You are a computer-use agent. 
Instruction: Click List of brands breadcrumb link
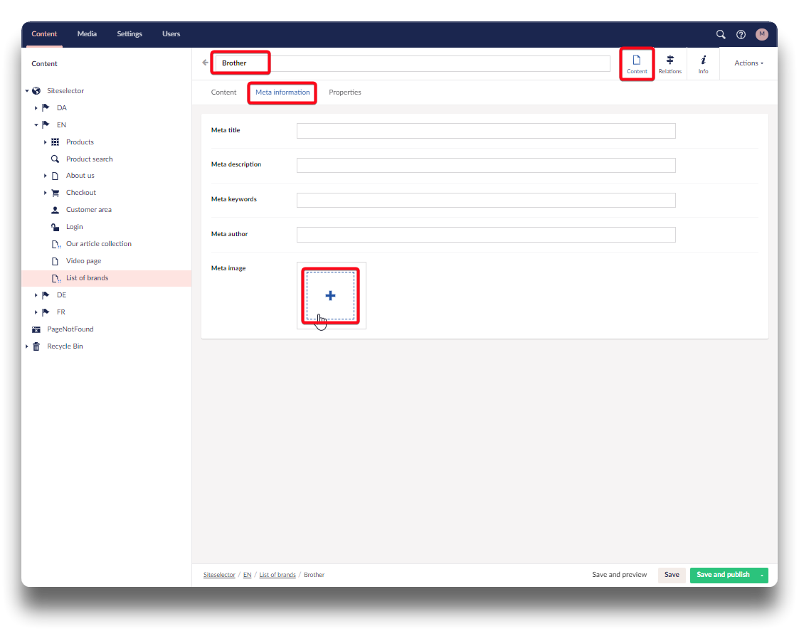tap(277, 575)
